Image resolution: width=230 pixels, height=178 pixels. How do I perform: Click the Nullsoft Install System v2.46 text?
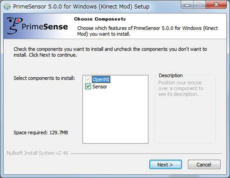coord(37,153)
